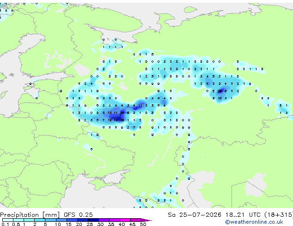Click the 1–2 mm legend swatch
The width and height of the screenshot is (293, 226).
29,220
